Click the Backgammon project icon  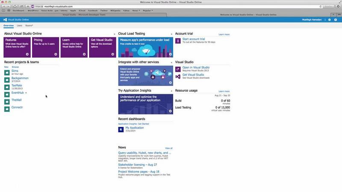(7, 80)
